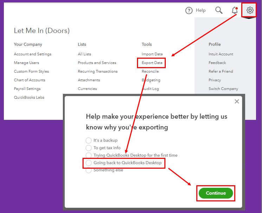Open Reconcile tool
This screenshot has height=213, width=262.
(150, 71)
